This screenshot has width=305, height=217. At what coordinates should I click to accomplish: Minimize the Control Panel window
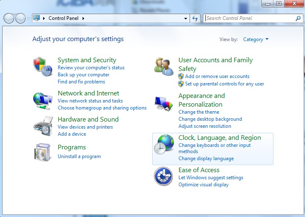(x=268, y=3)
